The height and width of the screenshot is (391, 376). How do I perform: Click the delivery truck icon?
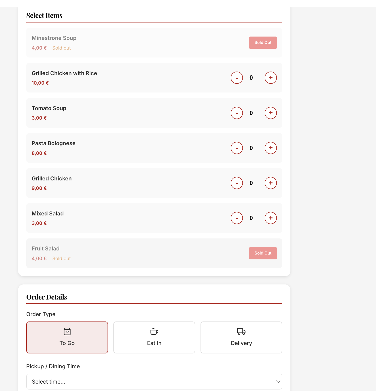click(241, 331)
